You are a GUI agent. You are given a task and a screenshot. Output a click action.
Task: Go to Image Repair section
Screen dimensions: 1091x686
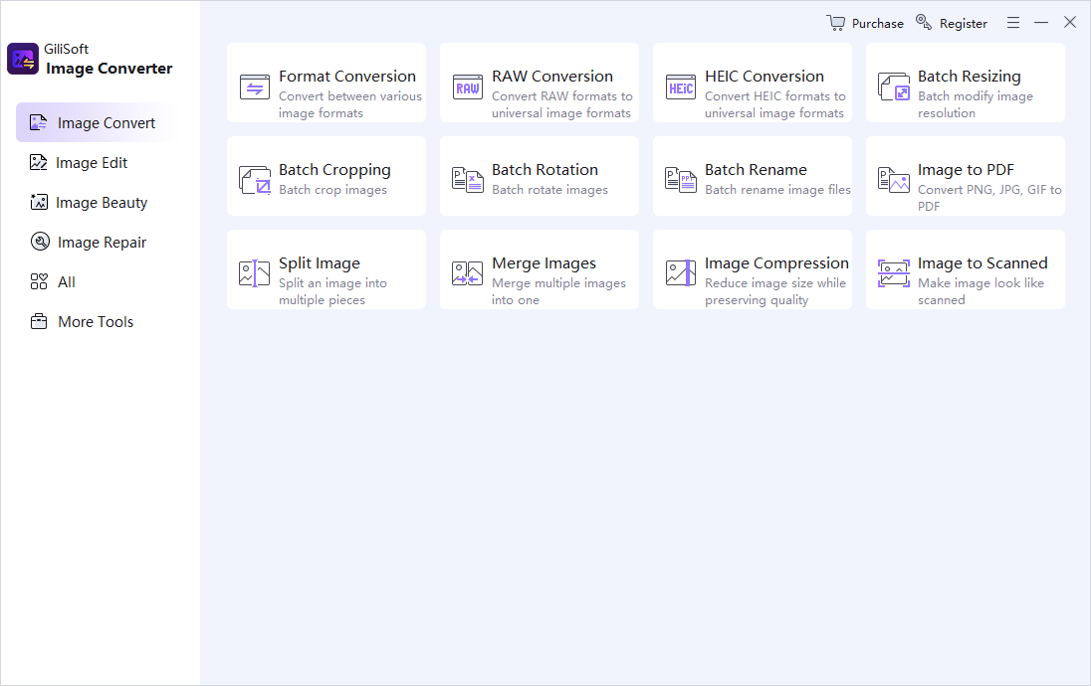102,243
